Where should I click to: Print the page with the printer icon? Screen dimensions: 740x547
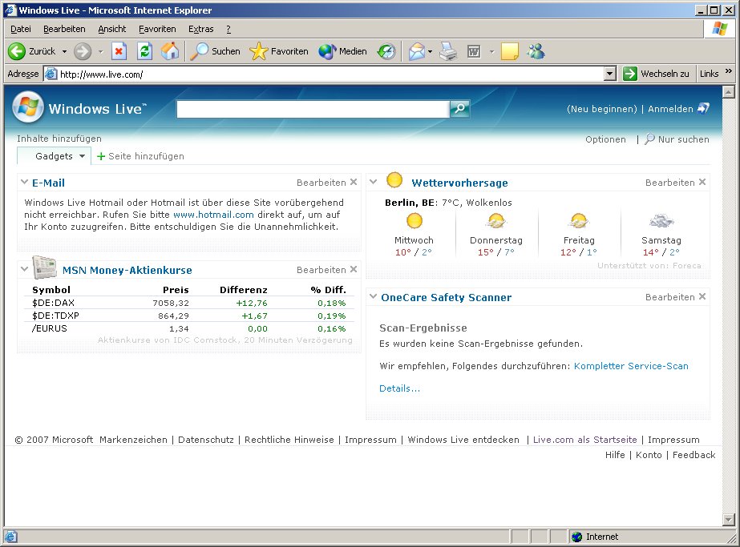(448, 51)
